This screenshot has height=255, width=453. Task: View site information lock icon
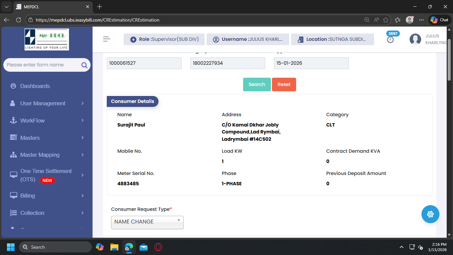[x=30, y=20]
